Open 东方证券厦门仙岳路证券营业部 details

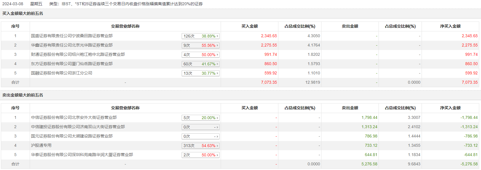72,64
